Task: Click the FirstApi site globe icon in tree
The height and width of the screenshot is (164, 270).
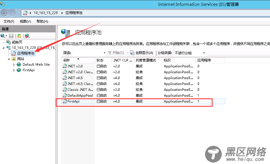Action: click(x=19, y=70)
